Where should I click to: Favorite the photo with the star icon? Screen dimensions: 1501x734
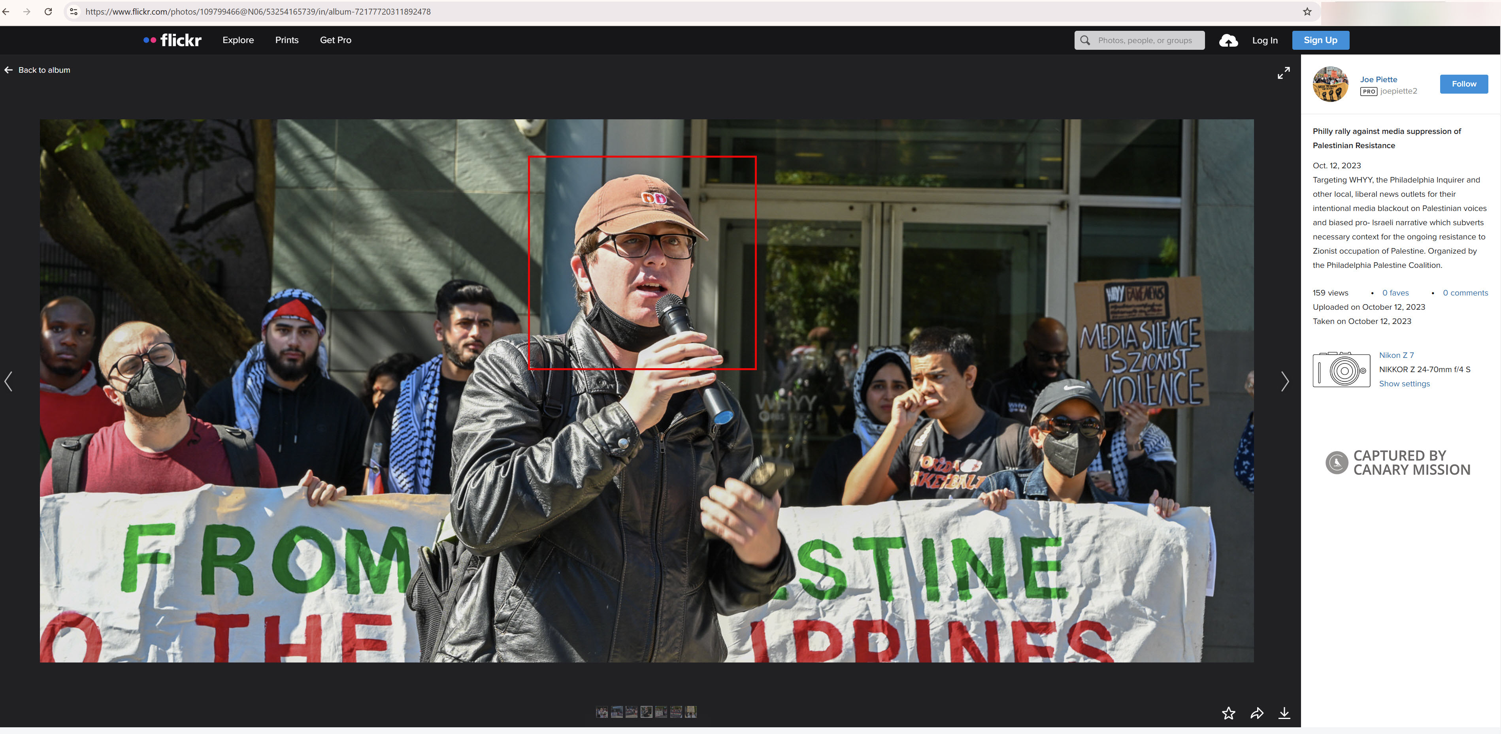tap(1229, 712)
